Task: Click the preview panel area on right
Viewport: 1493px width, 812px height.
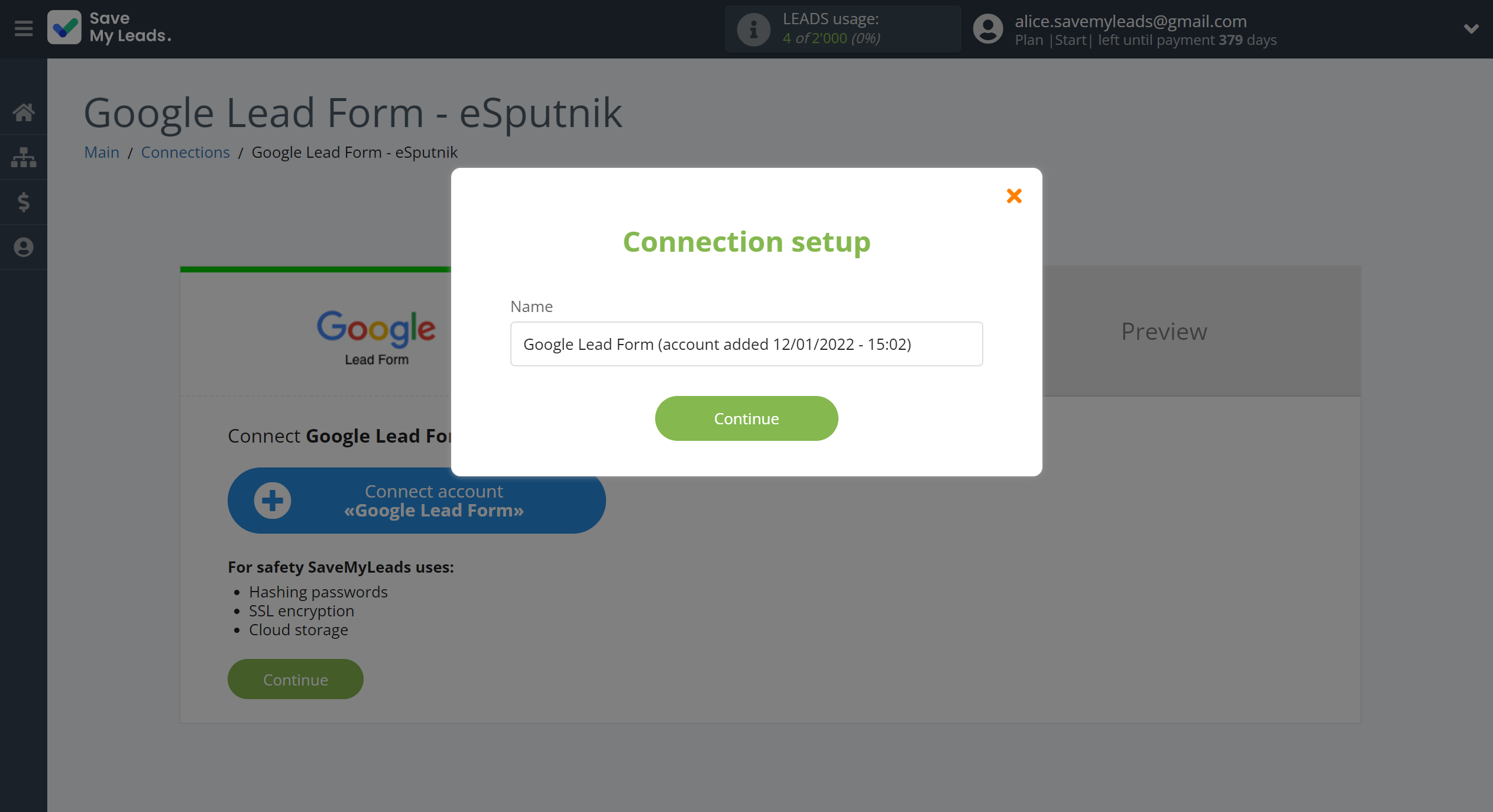Action: (x=1162, y=330)
